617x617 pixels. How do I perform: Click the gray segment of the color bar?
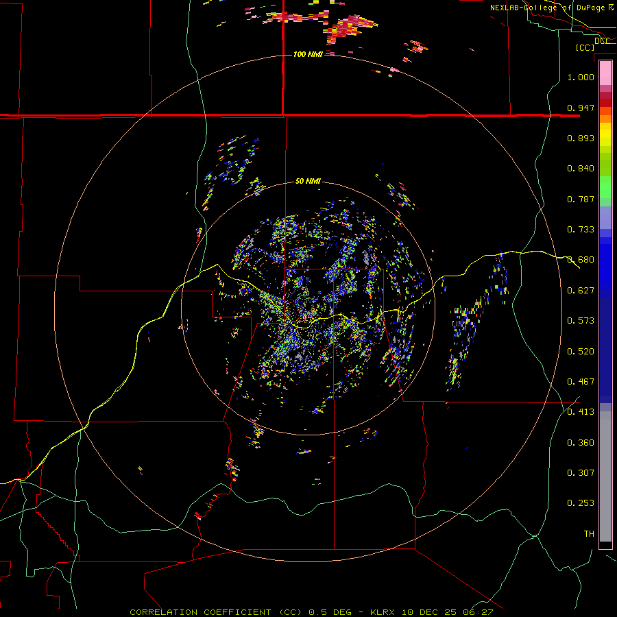pos(605,476)
